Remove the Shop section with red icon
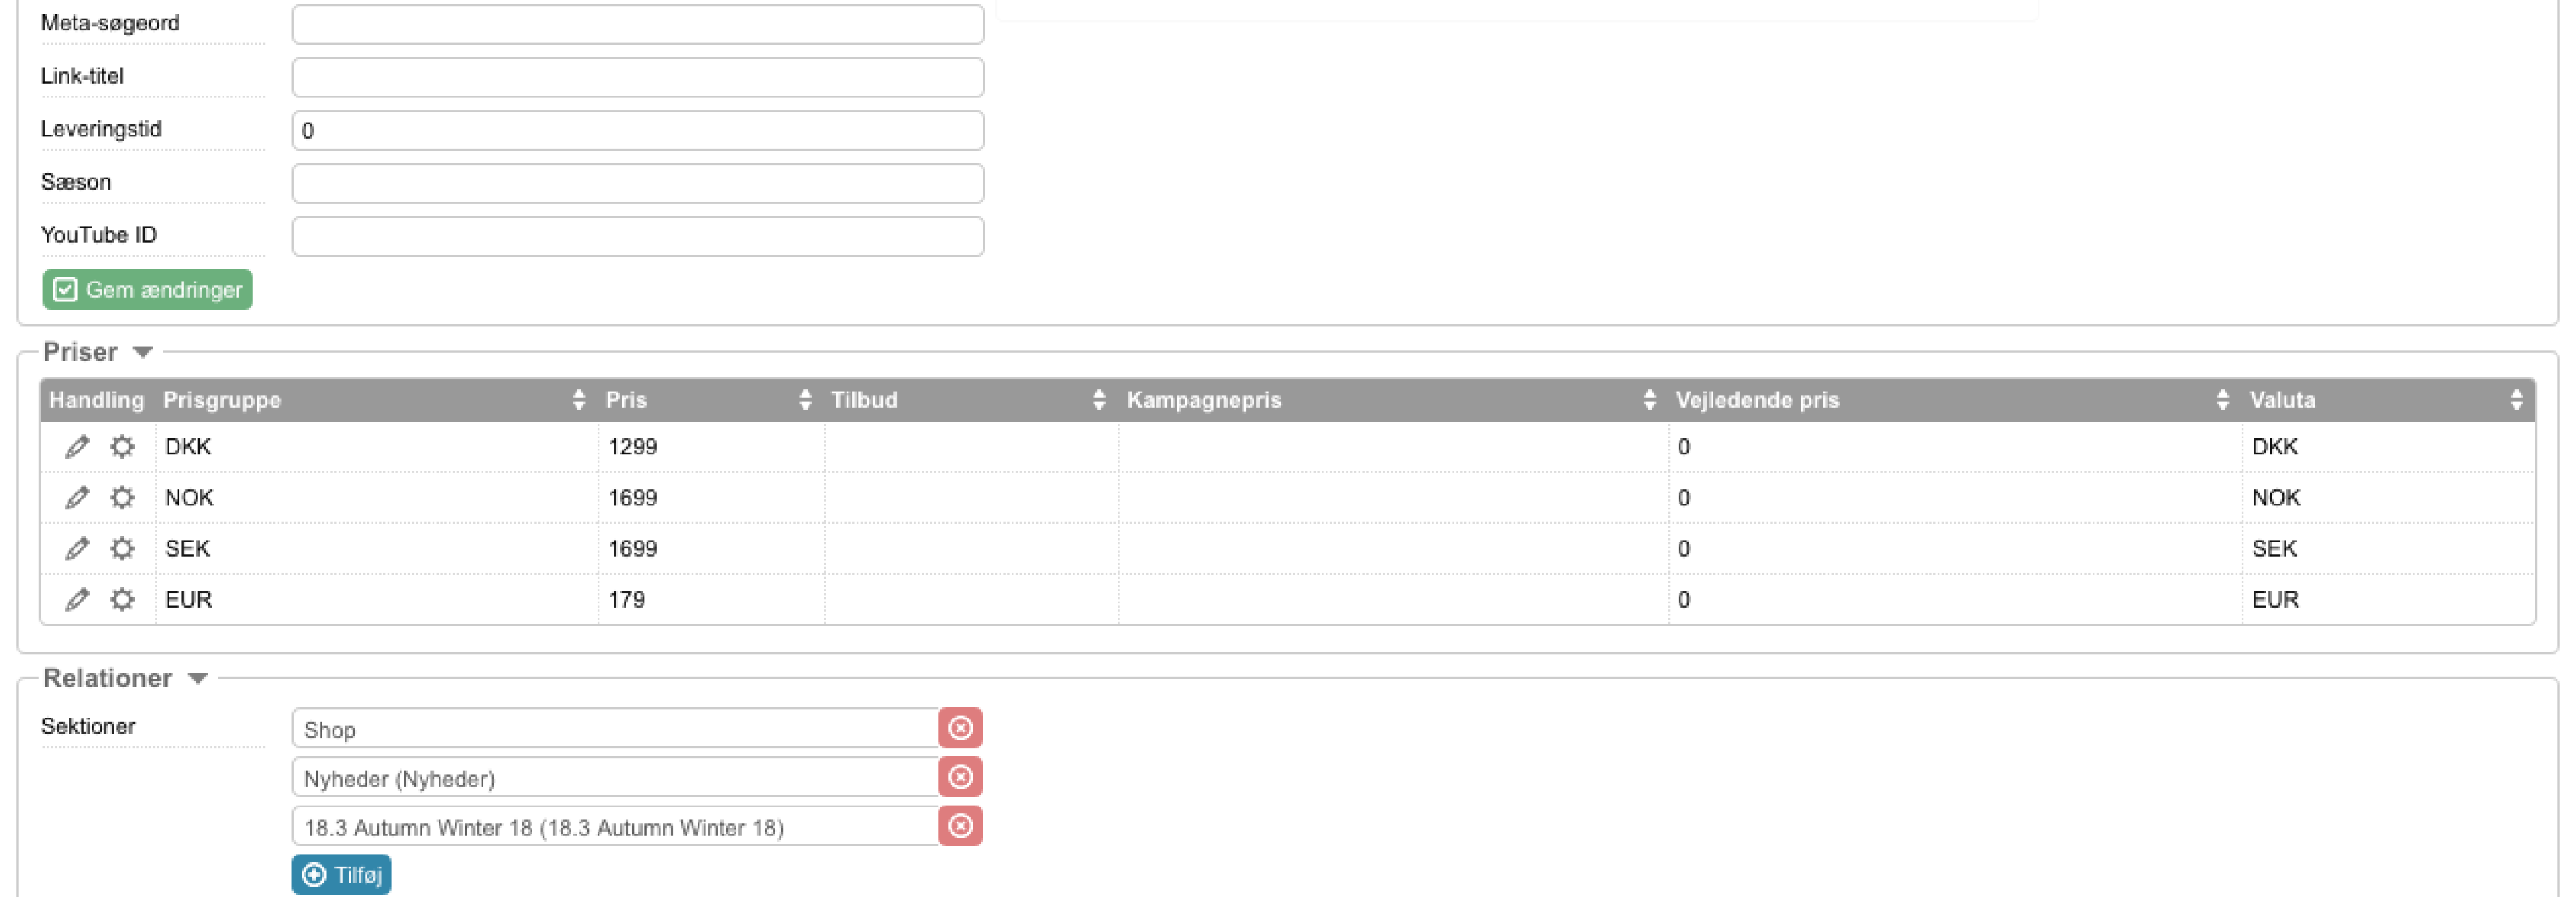This screenshot has width=2576, height=897. (x=960, y=728)
